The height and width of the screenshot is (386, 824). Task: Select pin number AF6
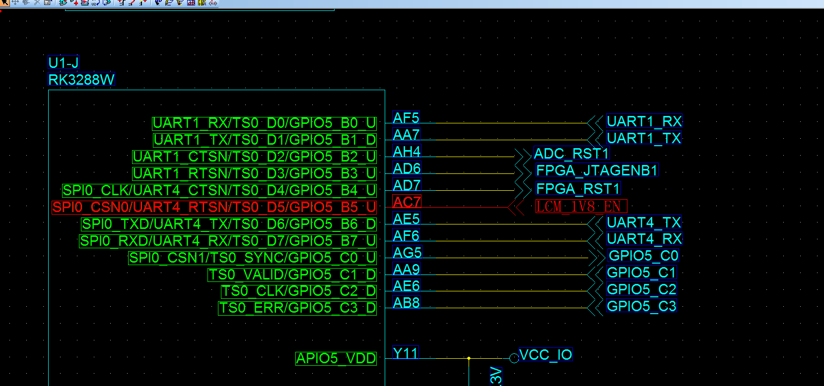pos(406,236)
